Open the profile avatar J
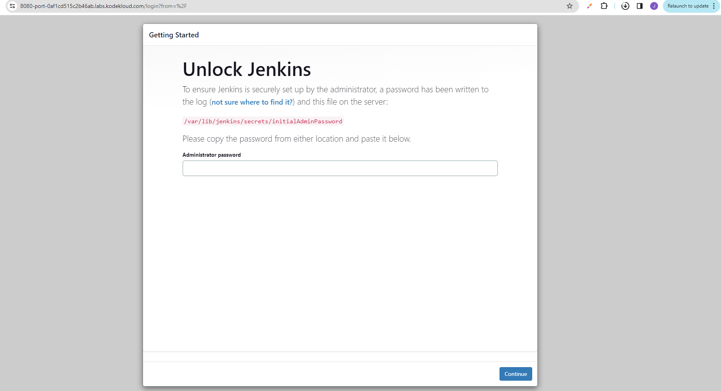Image resolution: width=721 pixels, height=391 pixels. [654, 6]
